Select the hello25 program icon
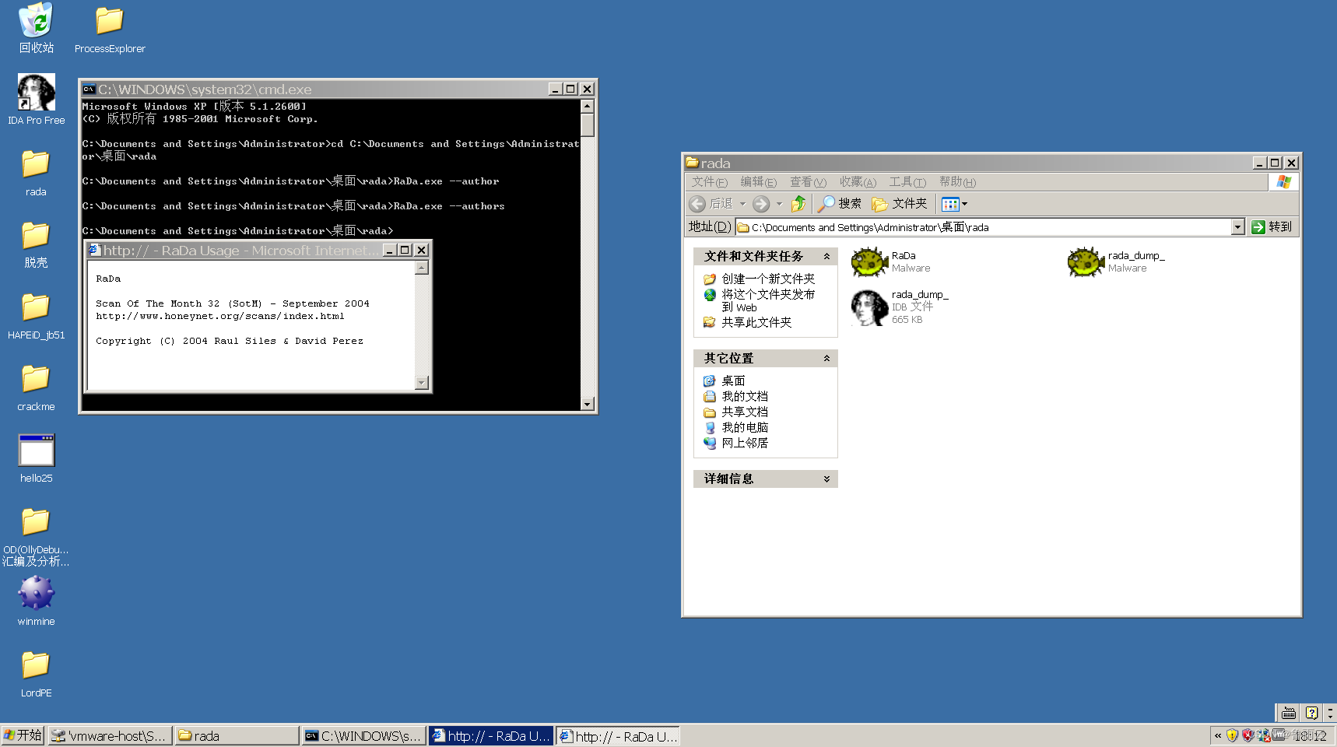Viewport: 1337px width, 747px height. pyautogui.click(x=36, y=459)
